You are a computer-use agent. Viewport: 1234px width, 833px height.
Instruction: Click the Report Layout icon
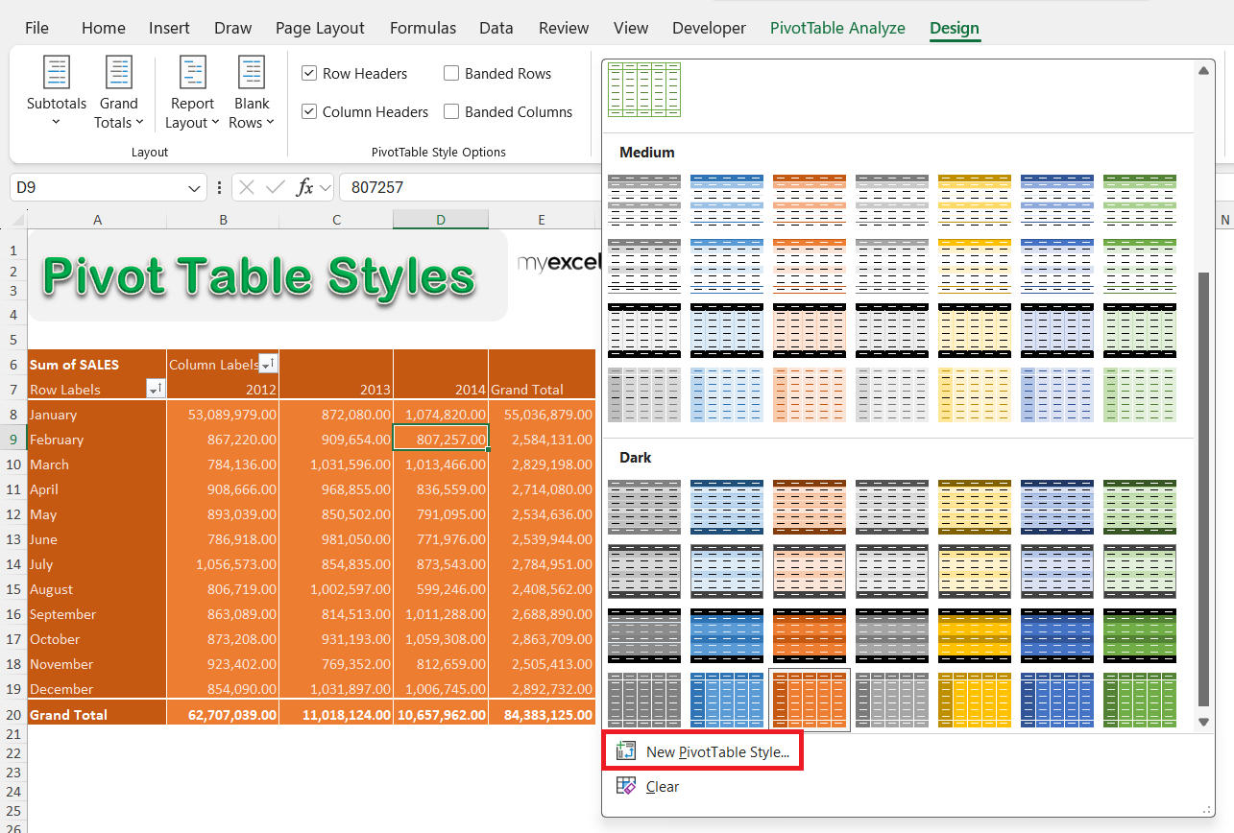(193, 74)
